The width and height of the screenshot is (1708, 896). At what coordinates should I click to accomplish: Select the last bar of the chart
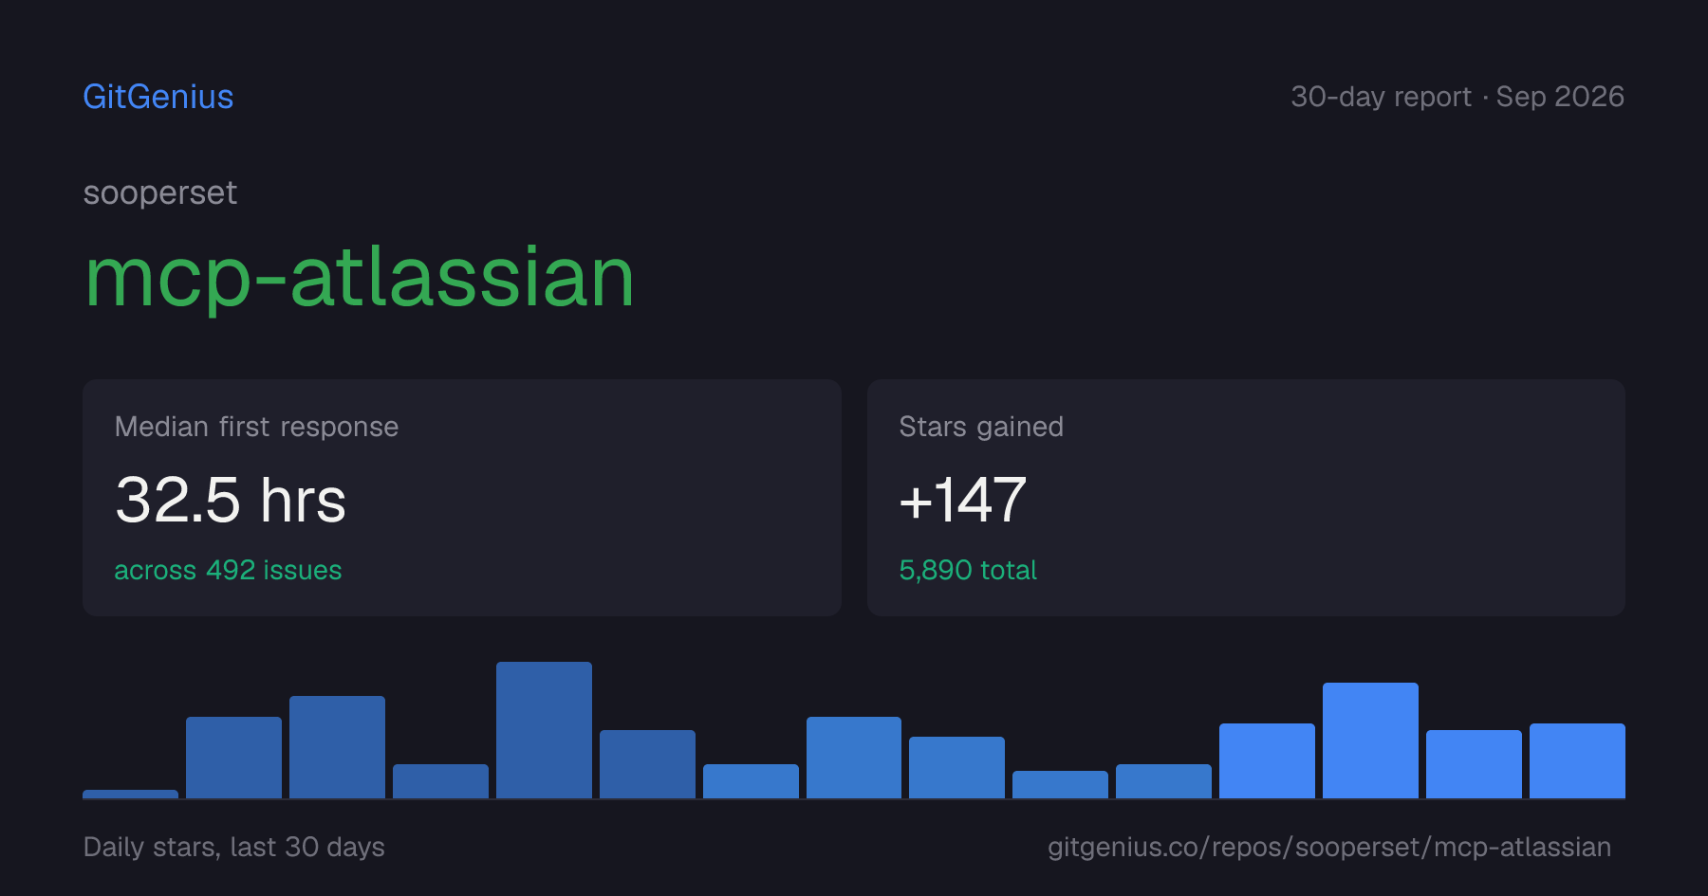coord(1577,760)
